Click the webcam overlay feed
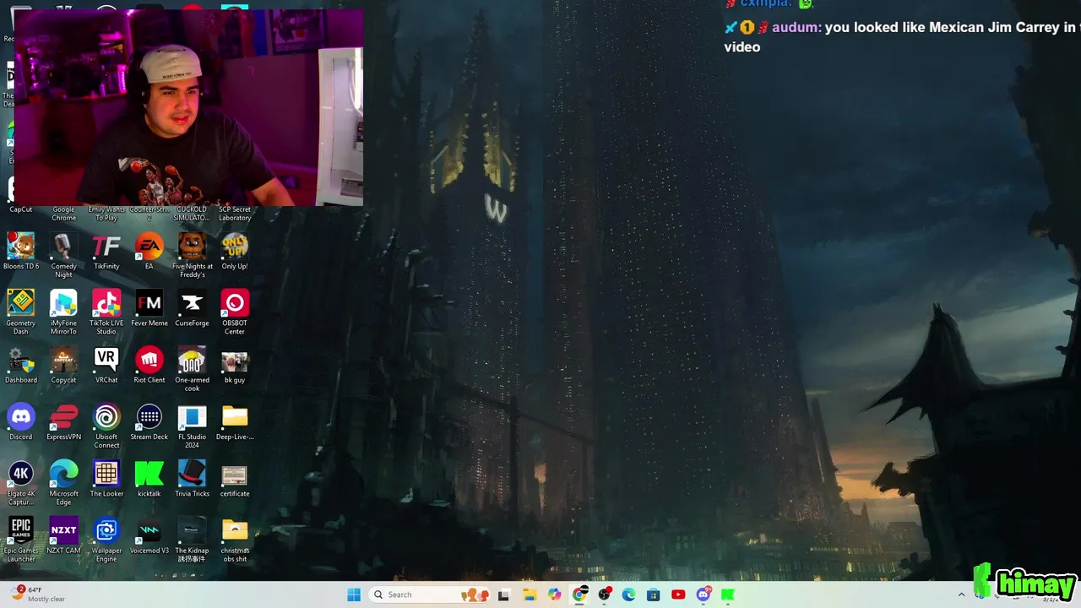The height and width of the screenshot is (608, 1081). point(189,107)
